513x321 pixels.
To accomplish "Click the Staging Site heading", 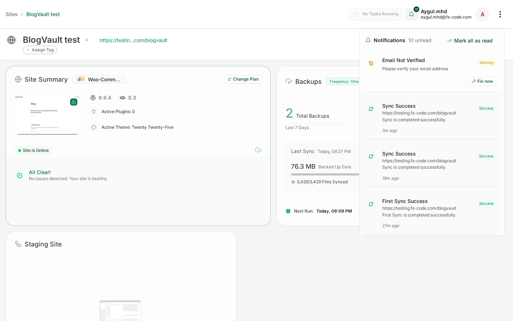I will click(43, 244).
